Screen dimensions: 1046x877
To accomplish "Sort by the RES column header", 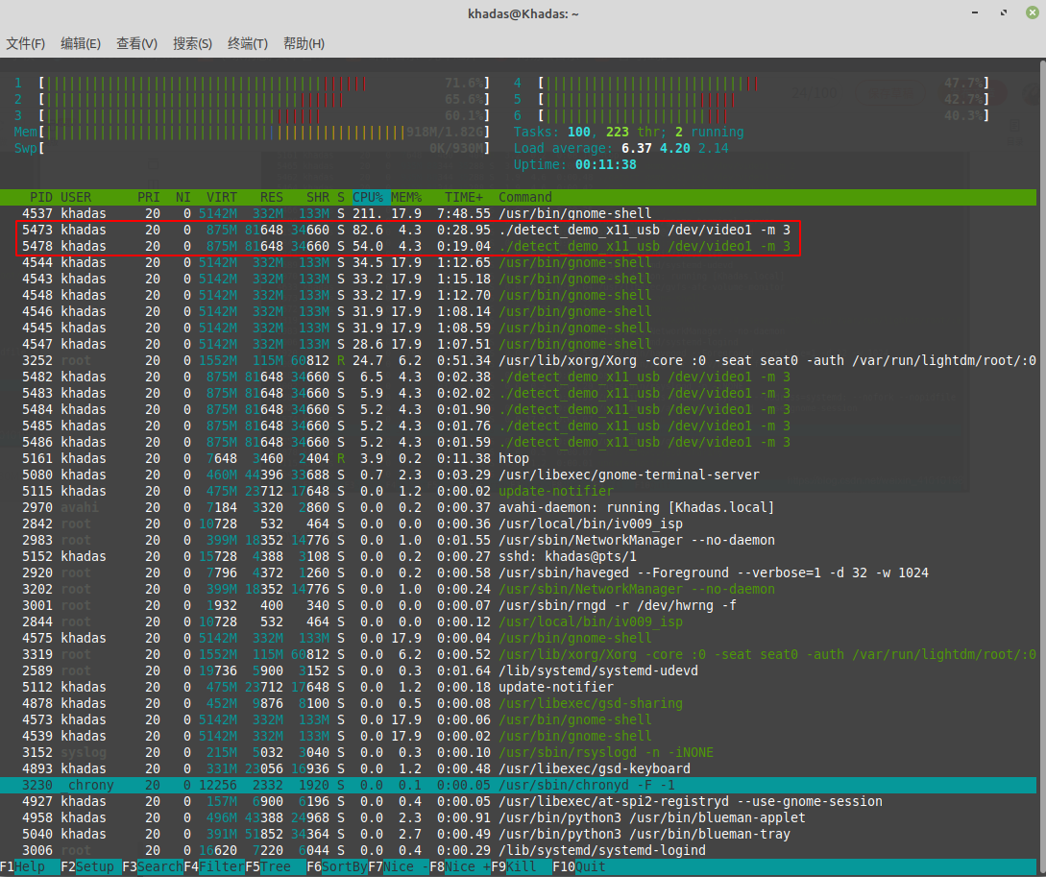I will pos(272,198).
